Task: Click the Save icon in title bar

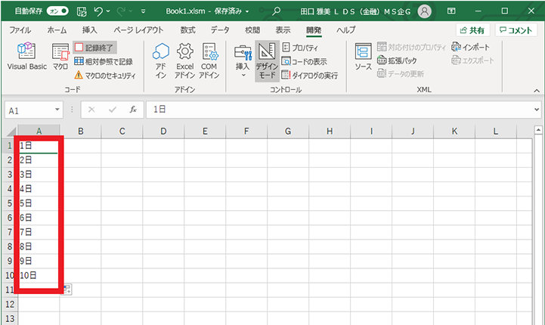Action: [82, 11]
